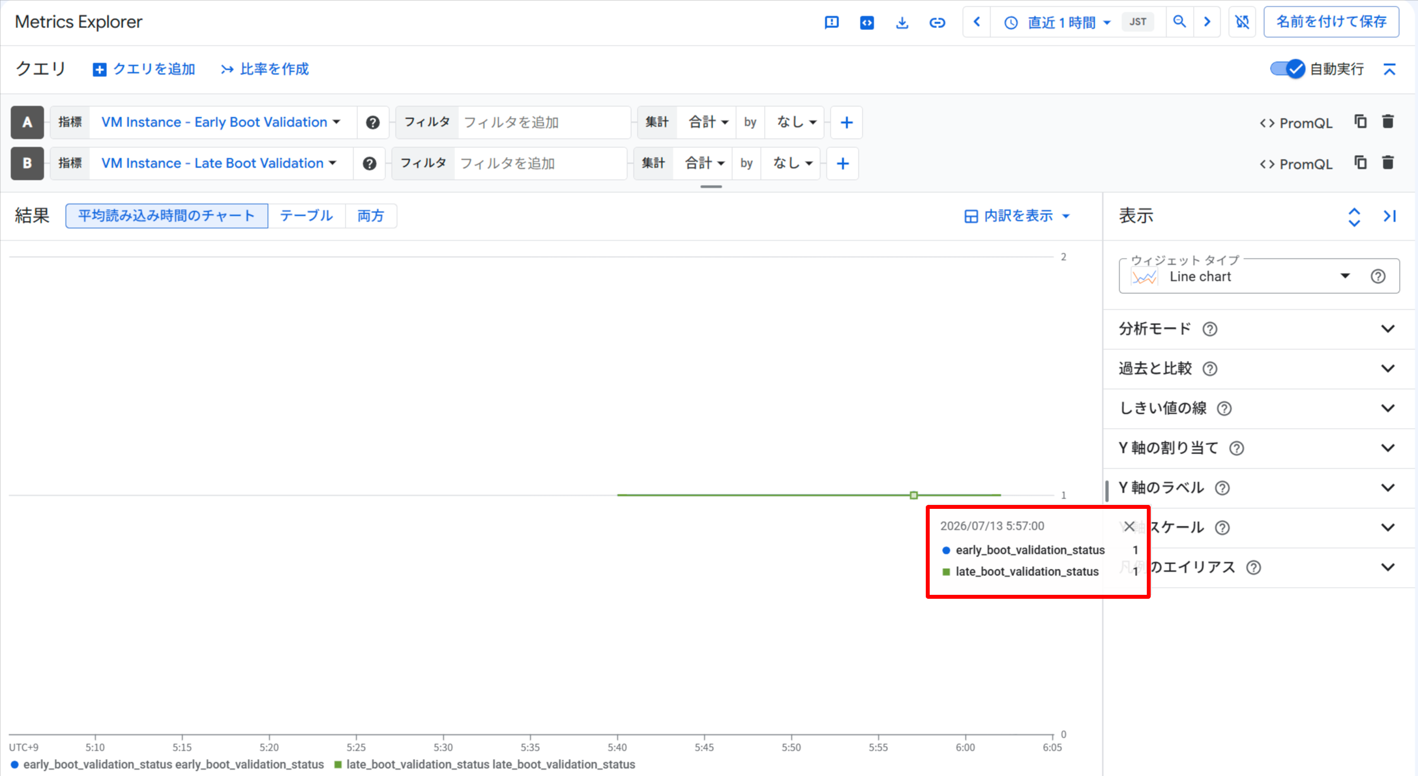
Task: Toggle JST timezone chip
Action: coord(1138,22)
